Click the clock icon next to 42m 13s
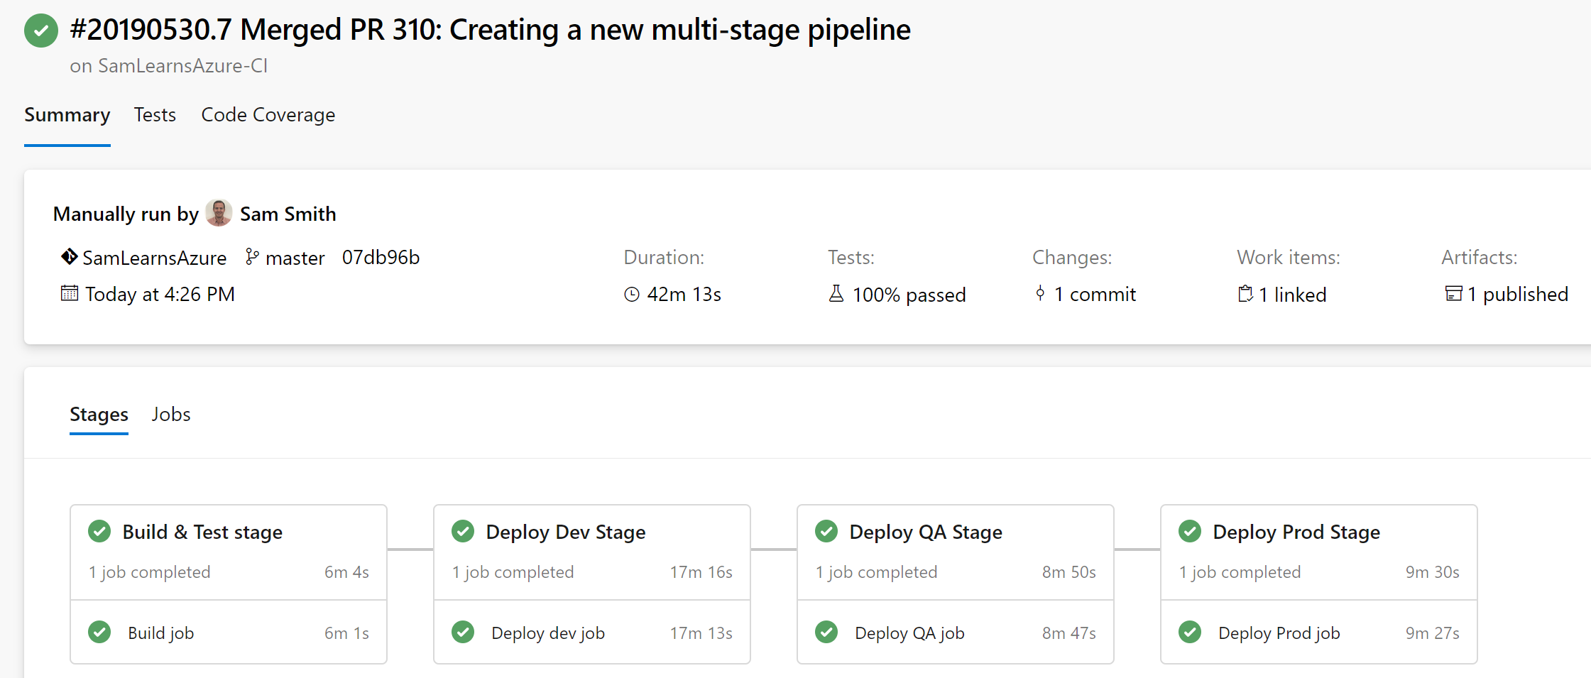1591x678 pixels. point(632,294)
